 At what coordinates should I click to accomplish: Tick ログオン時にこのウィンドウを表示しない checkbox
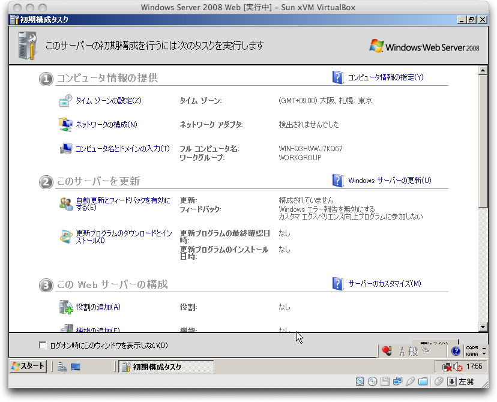point(43,345)
